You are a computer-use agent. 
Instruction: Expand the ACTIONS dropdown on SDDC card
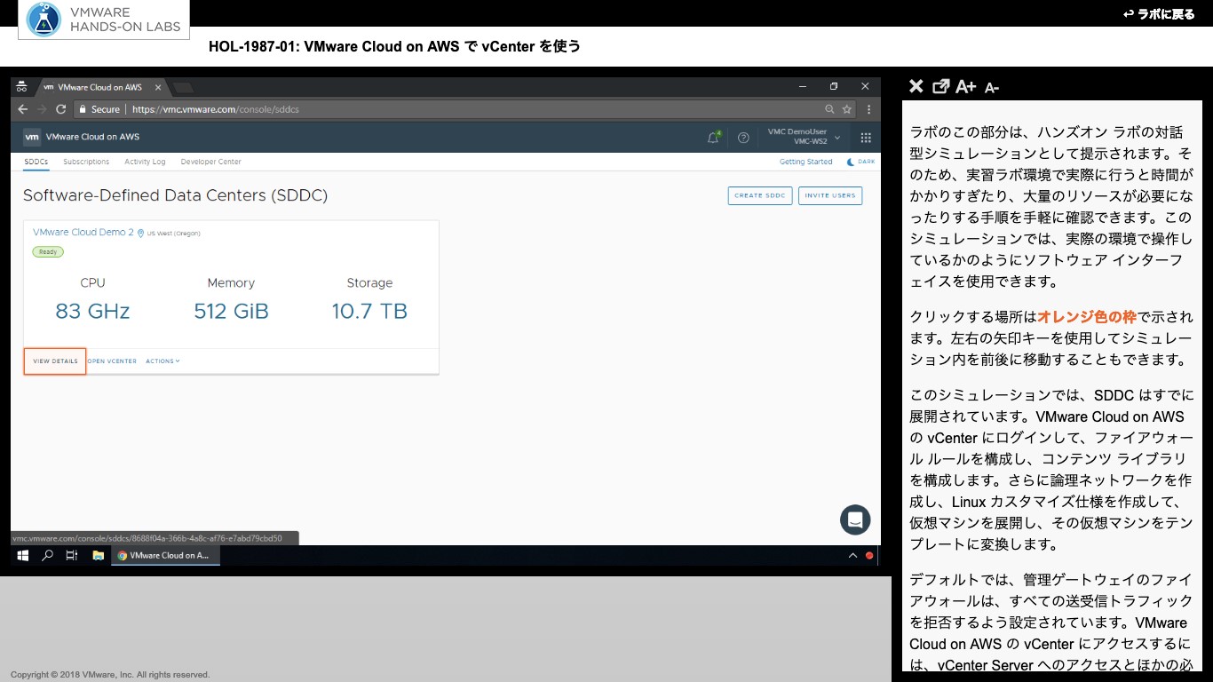pyautogui.click(x=163, y=361)
